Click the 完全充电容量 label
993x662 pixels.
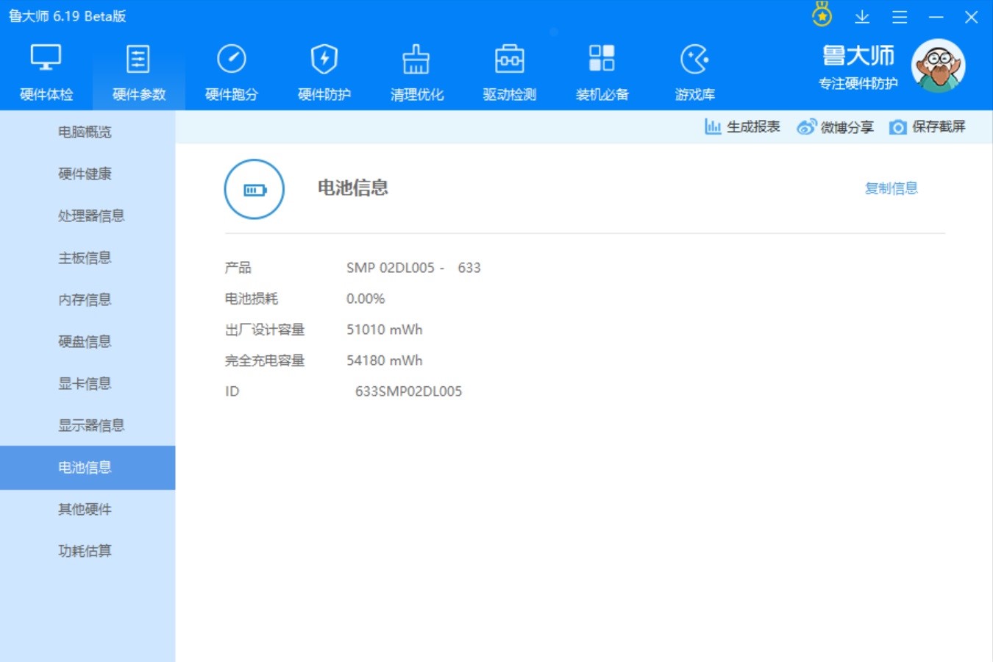pos(265,360)
